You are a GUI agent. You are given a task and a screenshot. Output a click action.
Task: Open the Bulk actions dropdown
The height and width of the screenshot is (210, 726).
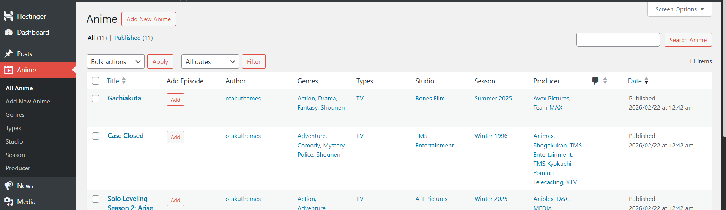coord(116,61)
